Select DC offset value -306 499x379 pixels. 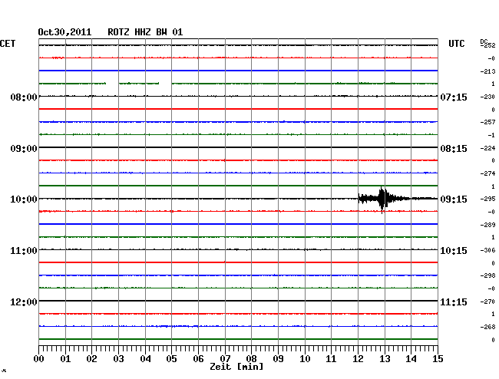click(487, 251)
